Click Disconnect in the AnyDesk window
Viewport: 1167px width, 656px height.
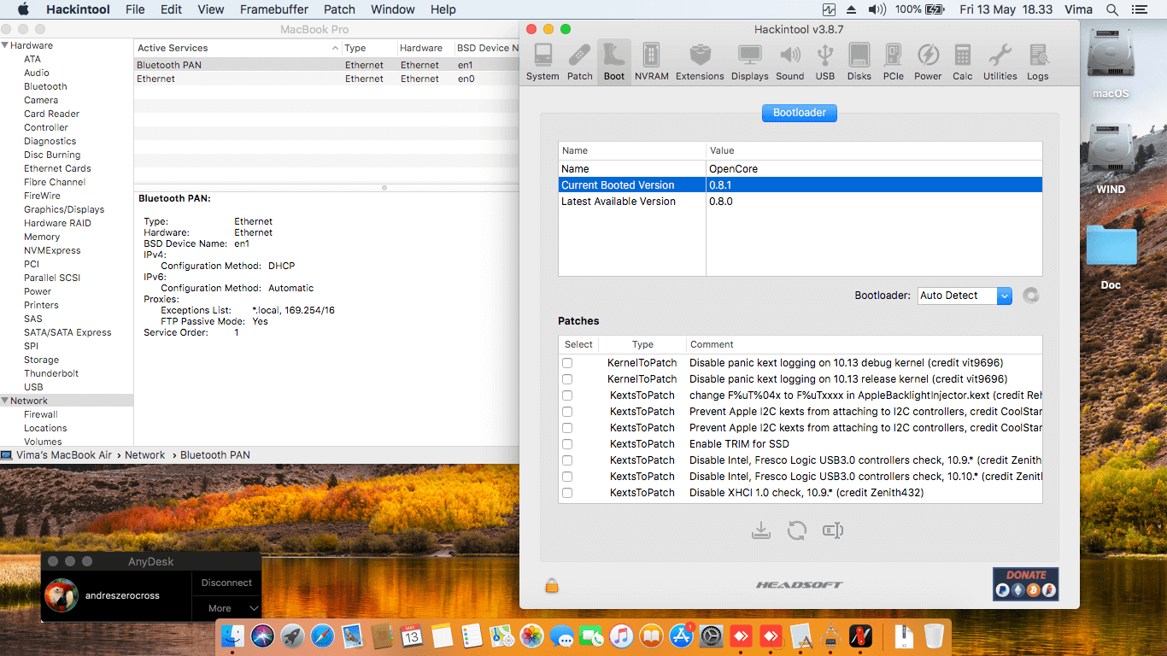pyautogui.click(x=226, y=583)
